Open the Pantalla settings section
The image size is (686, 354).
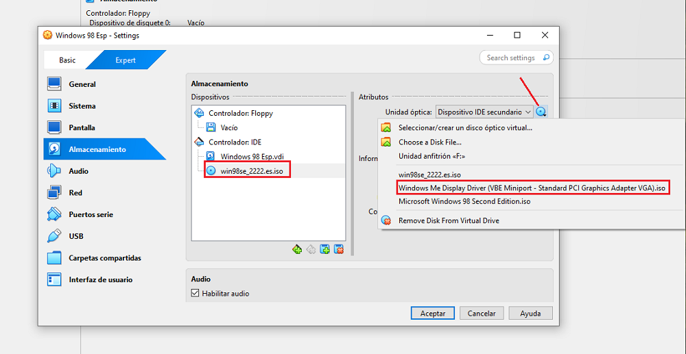(82, 128)
